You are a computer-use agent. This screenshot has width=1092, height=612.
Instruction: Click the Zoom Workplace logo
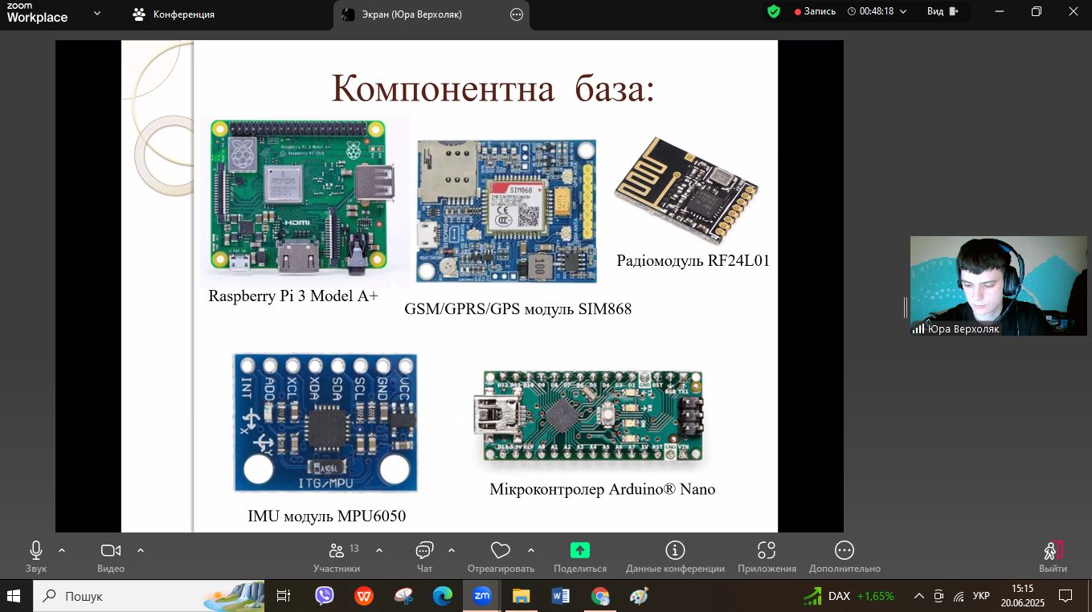pos(37,13)
